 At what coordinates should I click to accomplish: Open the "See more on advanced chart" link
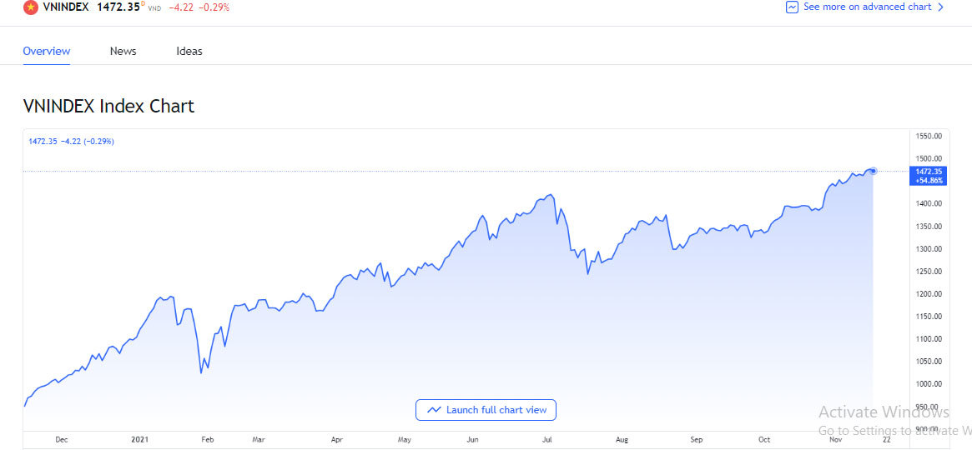tap(867, 7)
